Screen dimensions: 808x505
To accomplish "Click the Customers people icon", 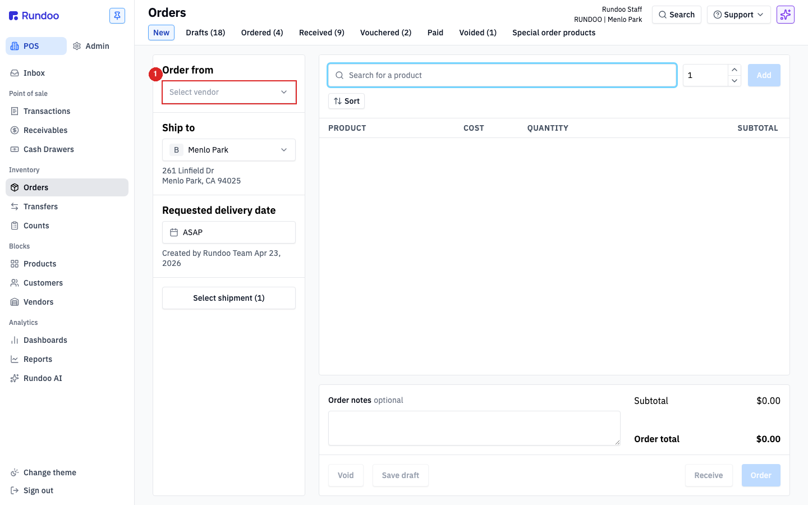I will (15, 283).
